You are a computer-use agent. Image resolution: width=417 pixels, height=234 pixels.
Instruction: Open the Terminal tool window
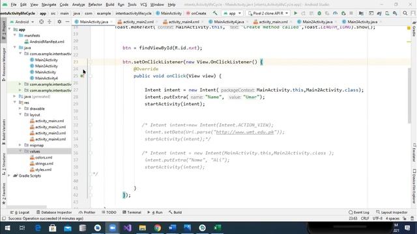pyautogui.click(x=132, y=213)
